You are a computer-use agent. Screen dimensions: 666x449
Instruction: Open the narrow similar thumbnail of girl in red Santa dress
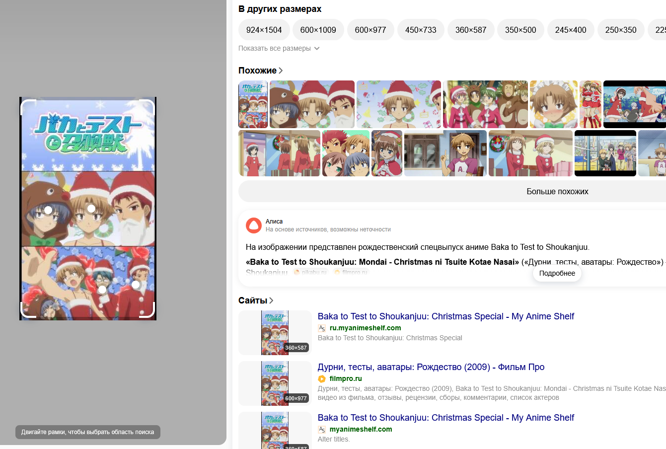591,104
